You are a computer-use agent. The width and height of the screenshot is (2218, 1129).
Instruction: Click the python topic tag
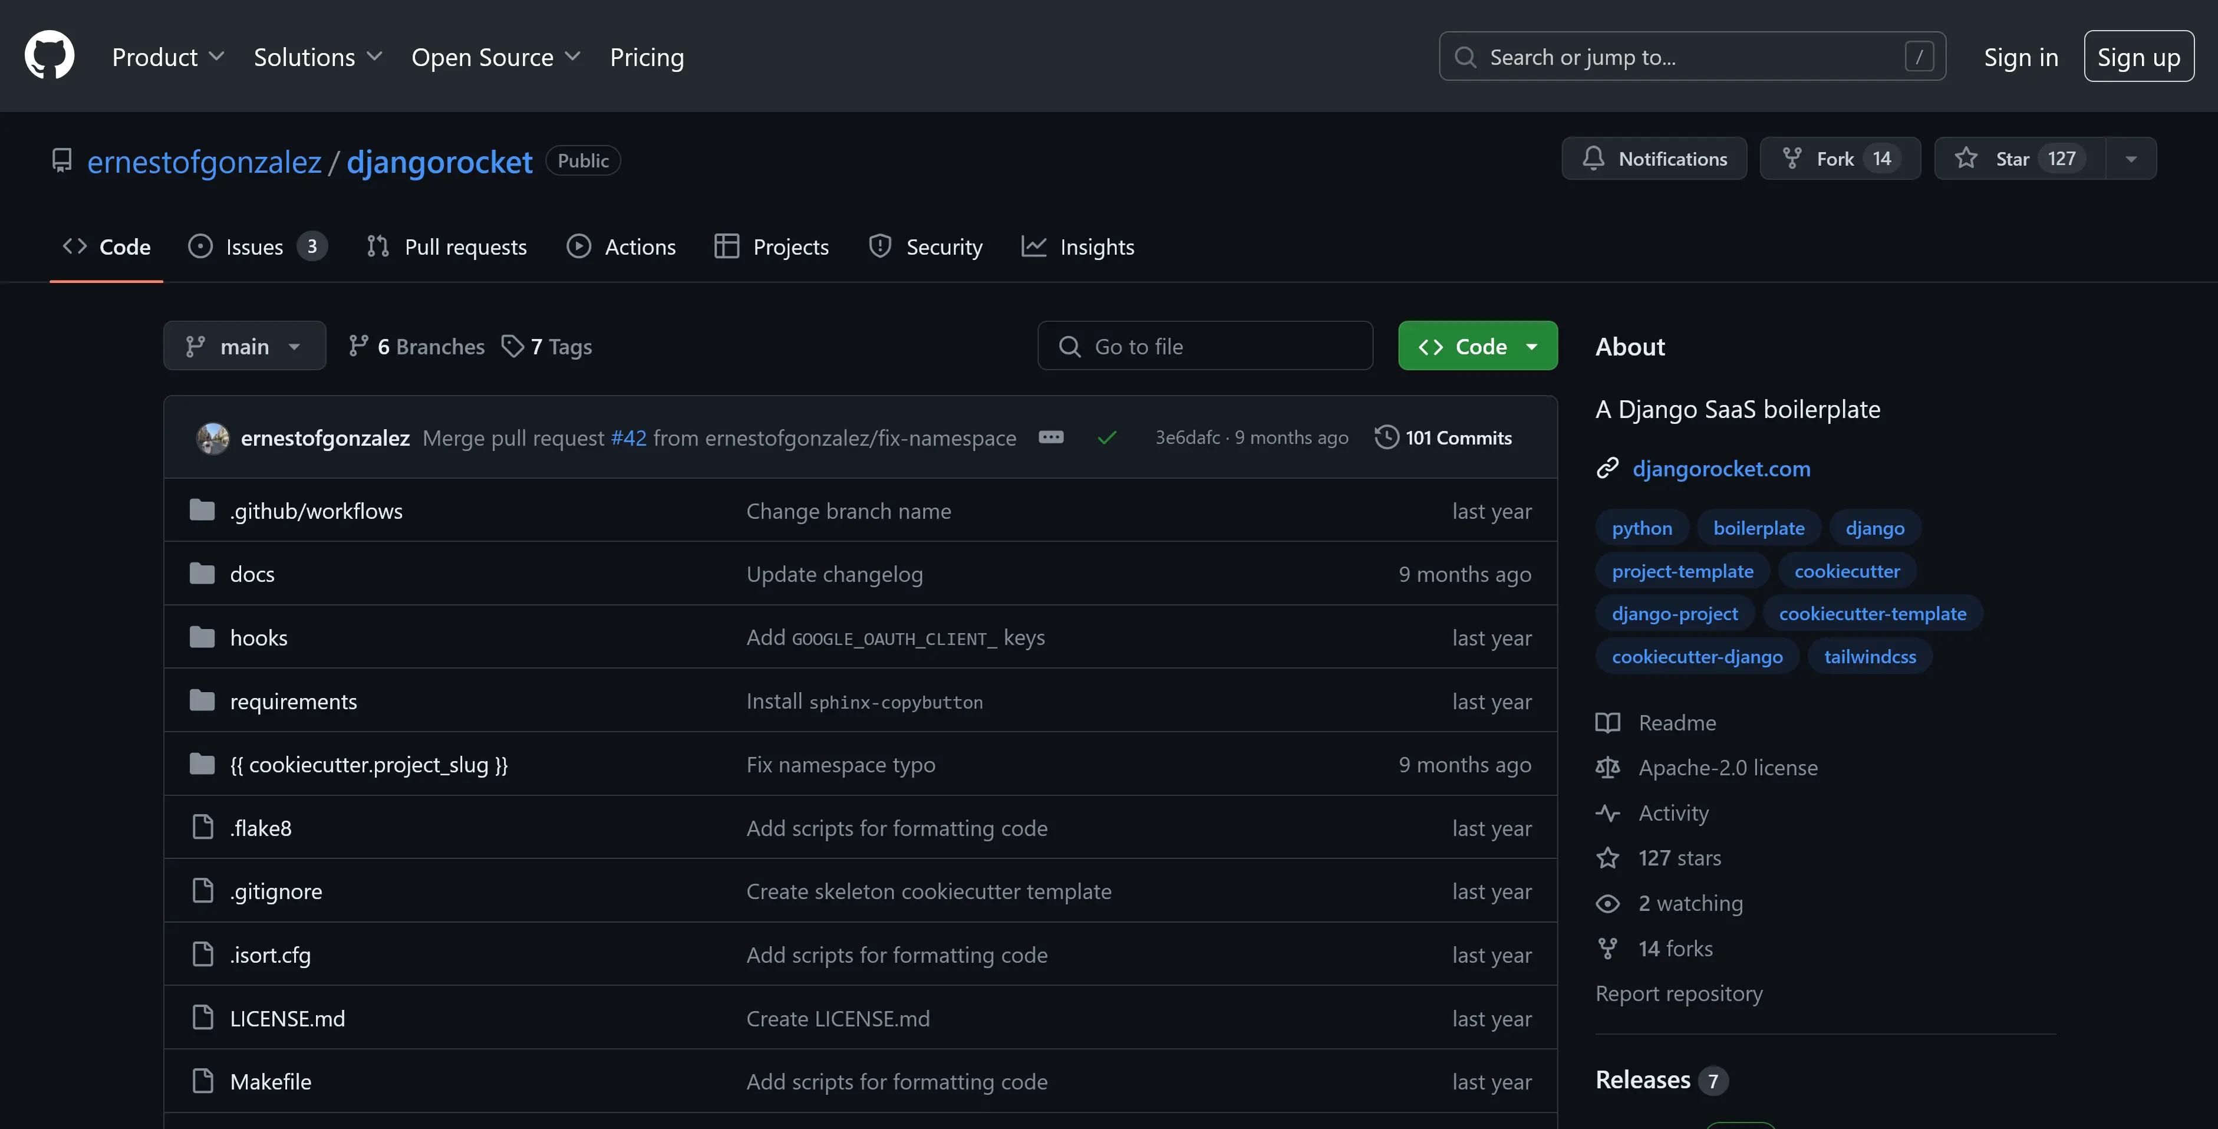click(1642, 528)
